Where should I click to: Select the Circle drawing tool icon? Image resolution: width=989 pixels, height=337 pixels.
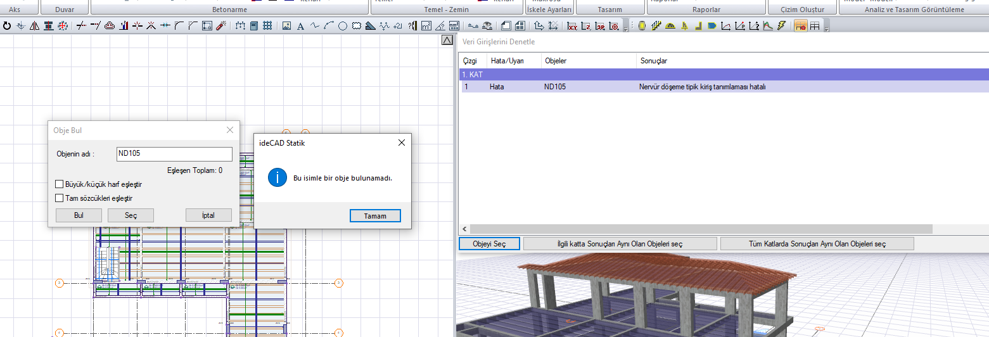[x=343, y=26]
